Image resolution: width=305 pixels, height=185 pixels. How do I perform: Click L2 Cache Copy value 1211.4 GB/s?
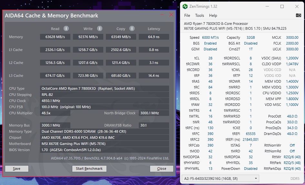click(121, 63)
